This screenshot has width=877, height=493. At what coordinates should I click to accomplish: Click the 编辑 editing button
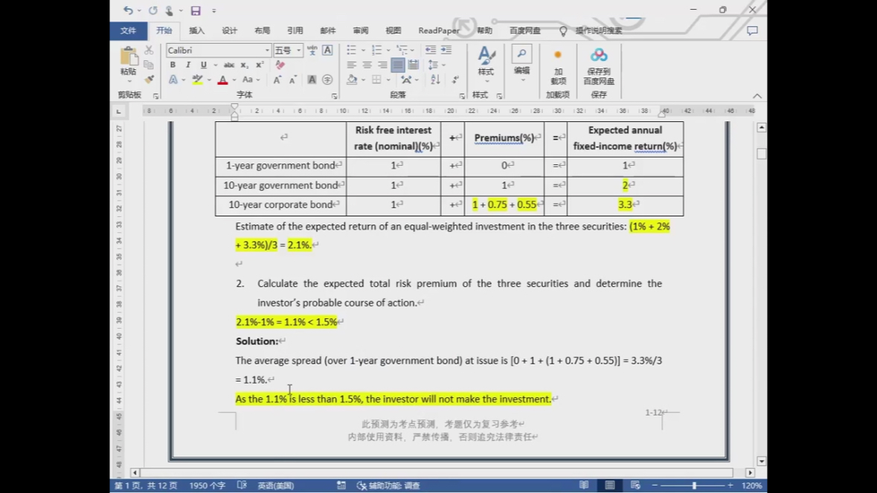pyautogui.click(x=522, y=64)
